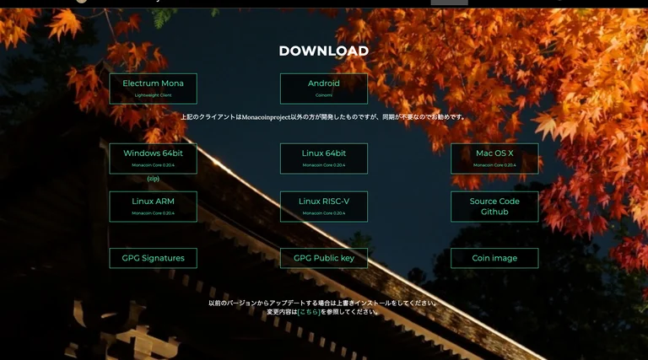This screenshot has width=648, height=360.
Task: Open Source Code Github button
Action: pyautogui.click(x=494, y=207)
